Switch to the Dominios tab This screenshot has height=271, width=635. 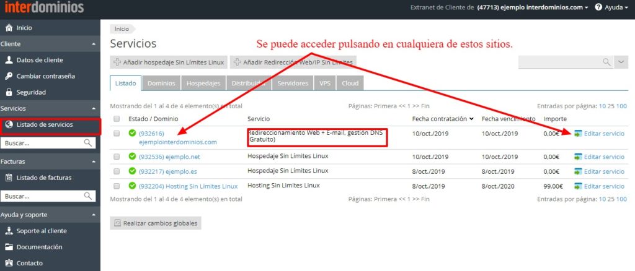[161, 83]
